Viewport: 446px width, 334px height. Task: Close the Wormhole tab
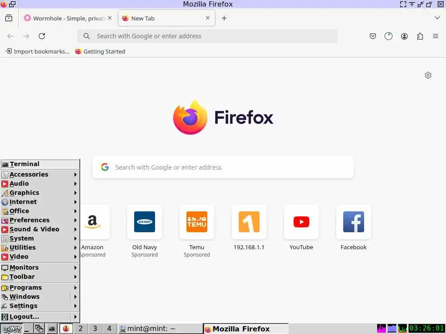(x=110, y=18)
